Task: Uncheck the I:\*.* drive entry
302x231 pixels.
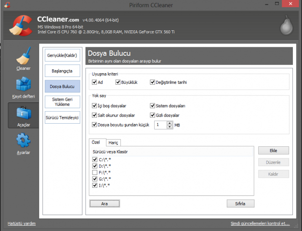Action: click(x=94, y=185)
